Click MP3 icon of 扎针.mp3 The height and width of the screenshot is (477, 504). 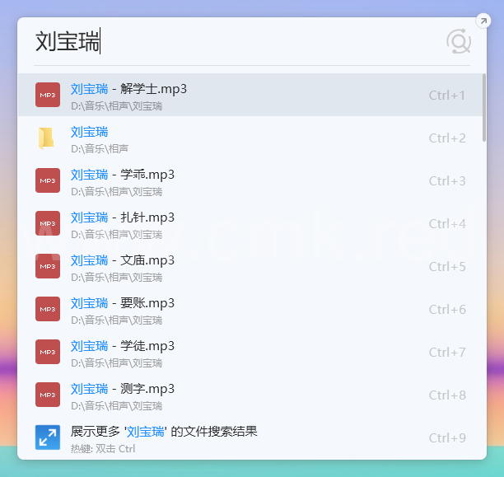[x=48, y=223]
